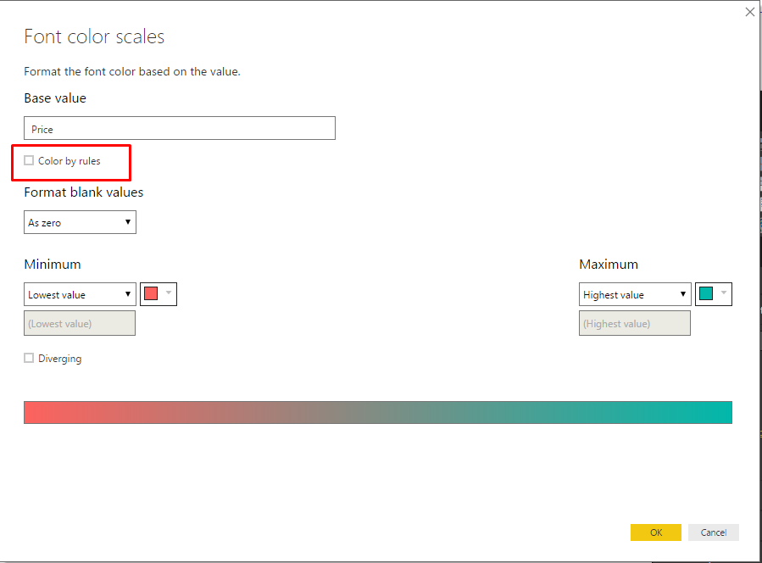Screen dimensions: 762x563
Task: Confirm with the yellow OK button
Action: pos(655,532)
